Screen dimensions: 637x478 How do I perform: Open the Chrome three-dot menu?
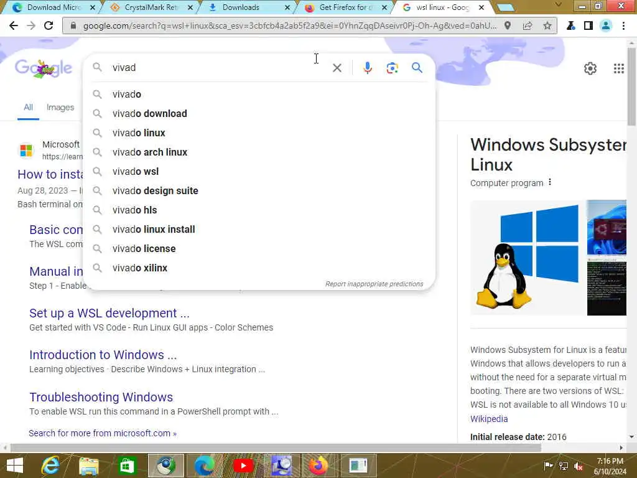point(623,26)
